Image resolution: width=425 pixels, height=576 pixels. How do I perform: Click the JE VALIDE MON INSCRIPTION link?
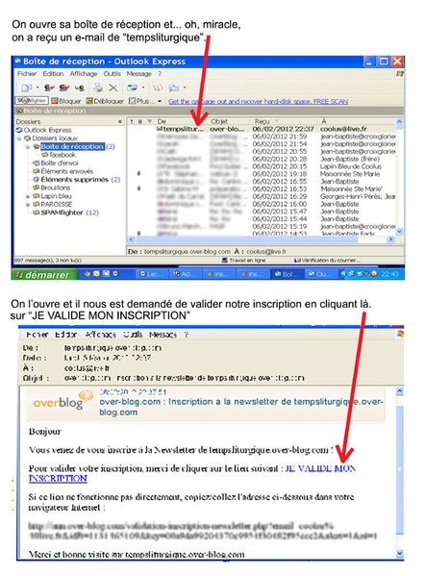coord(191,473)
